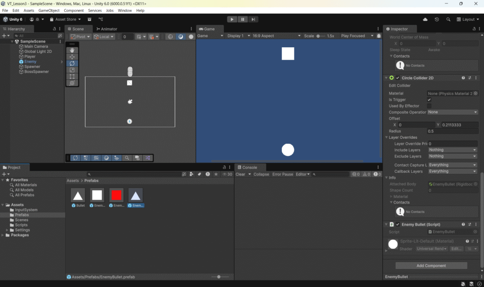Open the Undo History icon
This screenshot has height=287, width=484.
click(x=436, y=19)
